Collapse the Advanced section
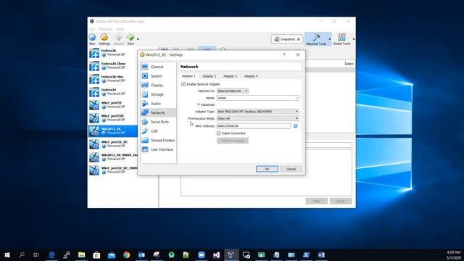This screenshot has height=261, width=464. (x=206, y=104)
